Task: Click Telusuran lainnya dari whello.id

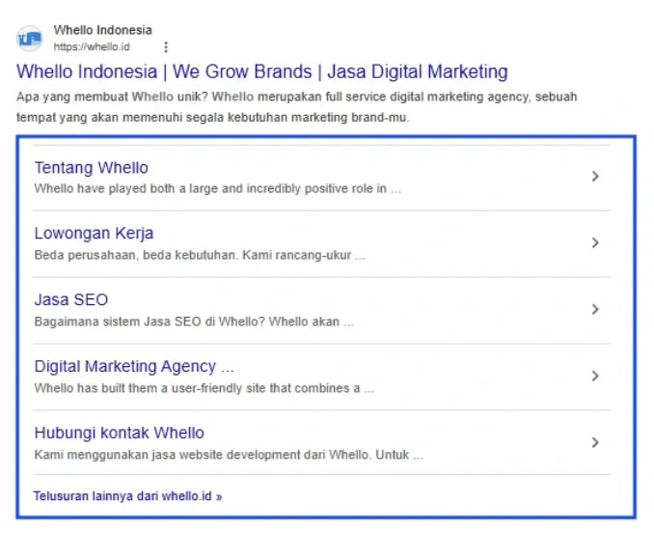Action: (x=127, y=496)
